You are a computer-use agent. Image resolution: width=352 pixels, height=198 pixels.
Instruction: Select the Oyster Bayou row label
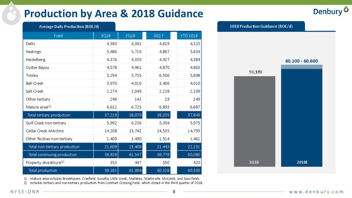[37, 68]
